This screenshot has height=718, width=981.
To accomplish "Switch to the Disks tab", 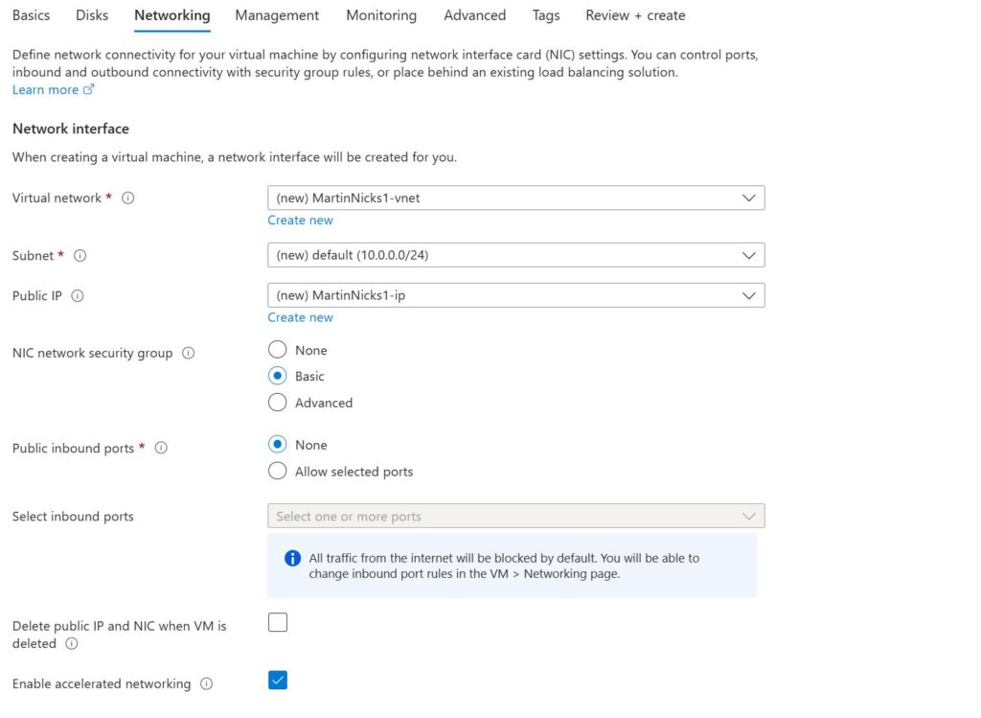I will (92, 15).
